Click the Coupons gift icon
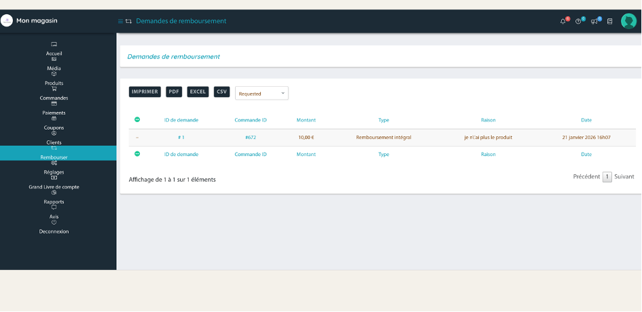The image size is (642, 312). pyautogui.click(x=54, y=119)
